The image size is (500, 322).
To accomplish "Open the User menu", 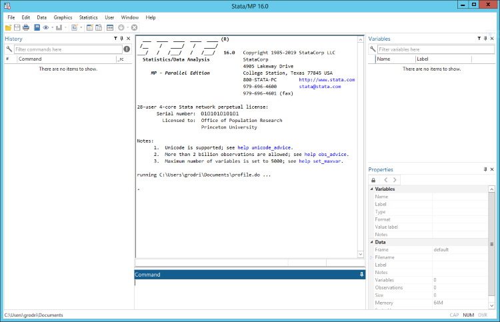I will (x=109, y=17).
